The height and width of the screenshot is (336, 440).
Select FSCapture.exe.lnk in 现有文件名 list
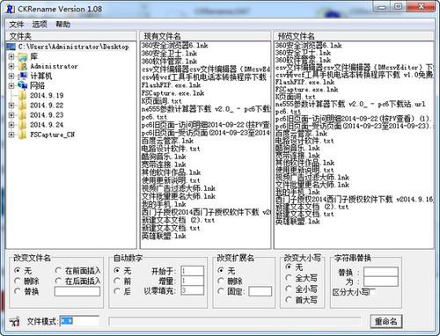tap(172, 93)
